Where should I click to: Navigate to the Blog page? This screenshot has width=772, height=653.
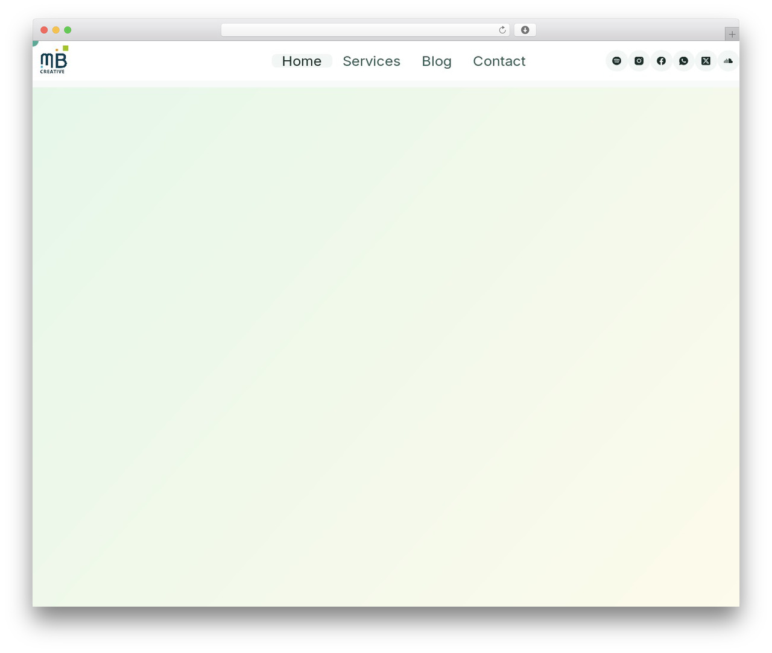pyautogui.click(x=437, y=61)
